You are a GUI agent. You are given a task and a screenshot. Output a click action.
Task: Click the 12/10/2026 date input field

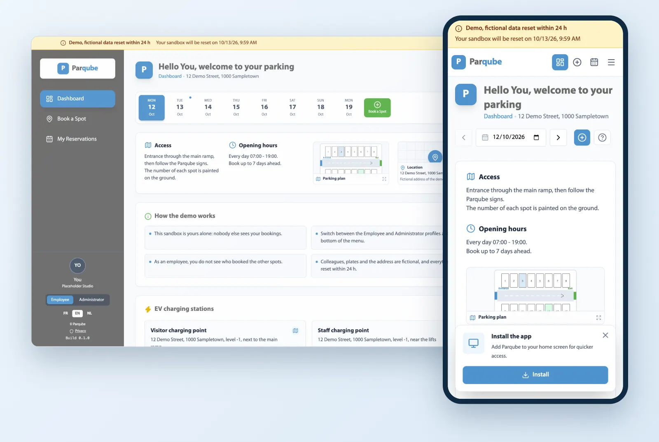pos(511,137)
